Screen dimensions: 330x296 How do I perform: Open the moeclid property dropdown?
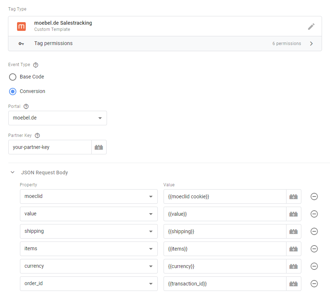point(89,196)
